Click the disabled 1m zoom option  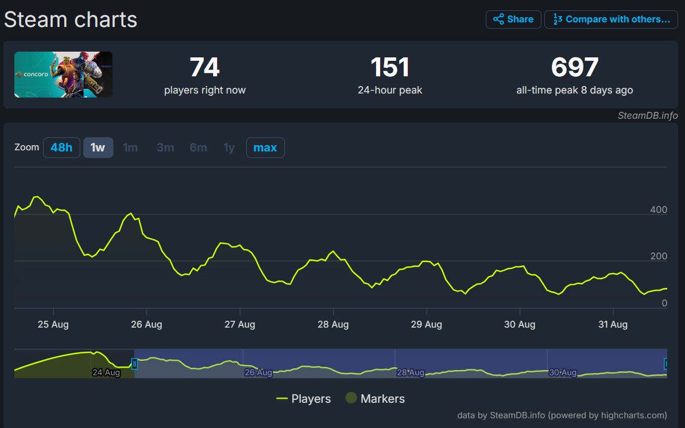(x=130, y=147)
